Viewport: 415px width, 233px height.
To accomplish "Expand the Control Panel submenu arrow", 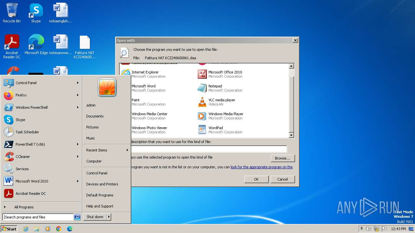I will (78, 83).
